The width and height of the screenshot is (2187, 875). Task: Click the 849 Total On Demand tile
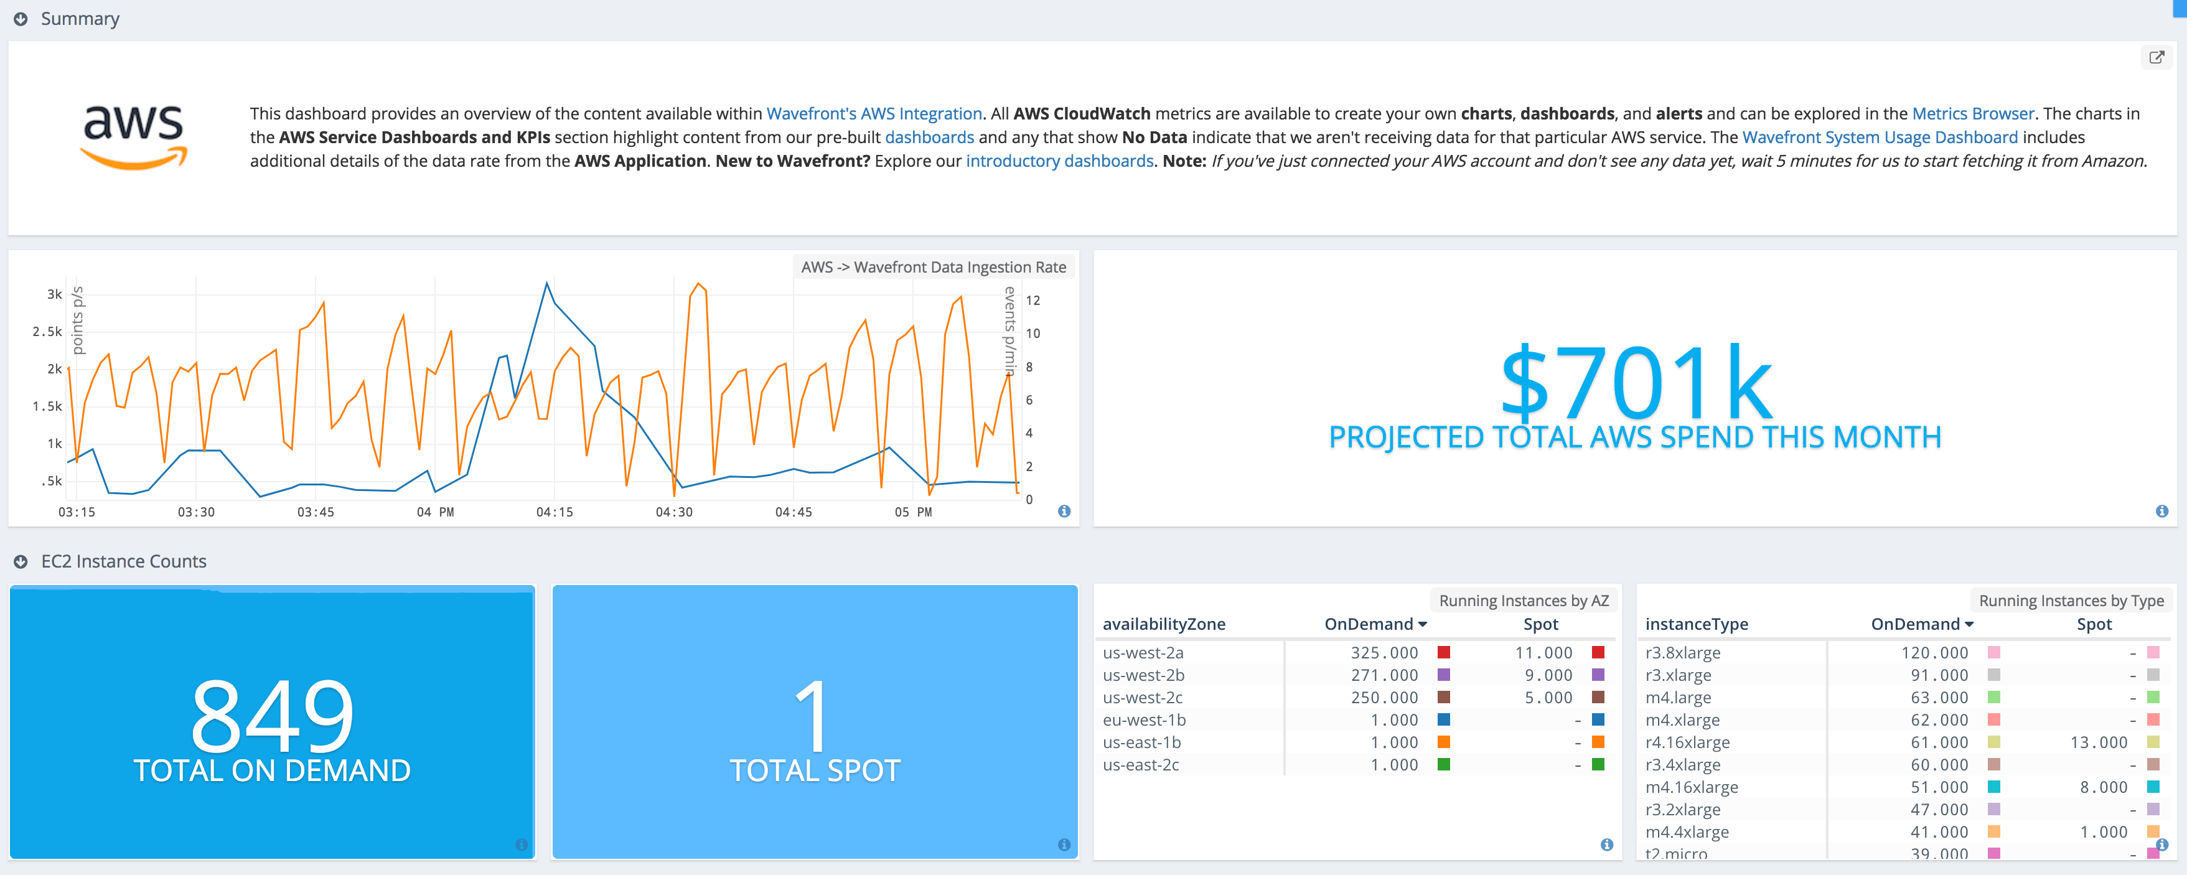pyautogui.click(x=273, y=721)
